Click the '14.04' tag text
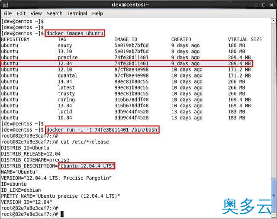 click(x=65, y=82)
